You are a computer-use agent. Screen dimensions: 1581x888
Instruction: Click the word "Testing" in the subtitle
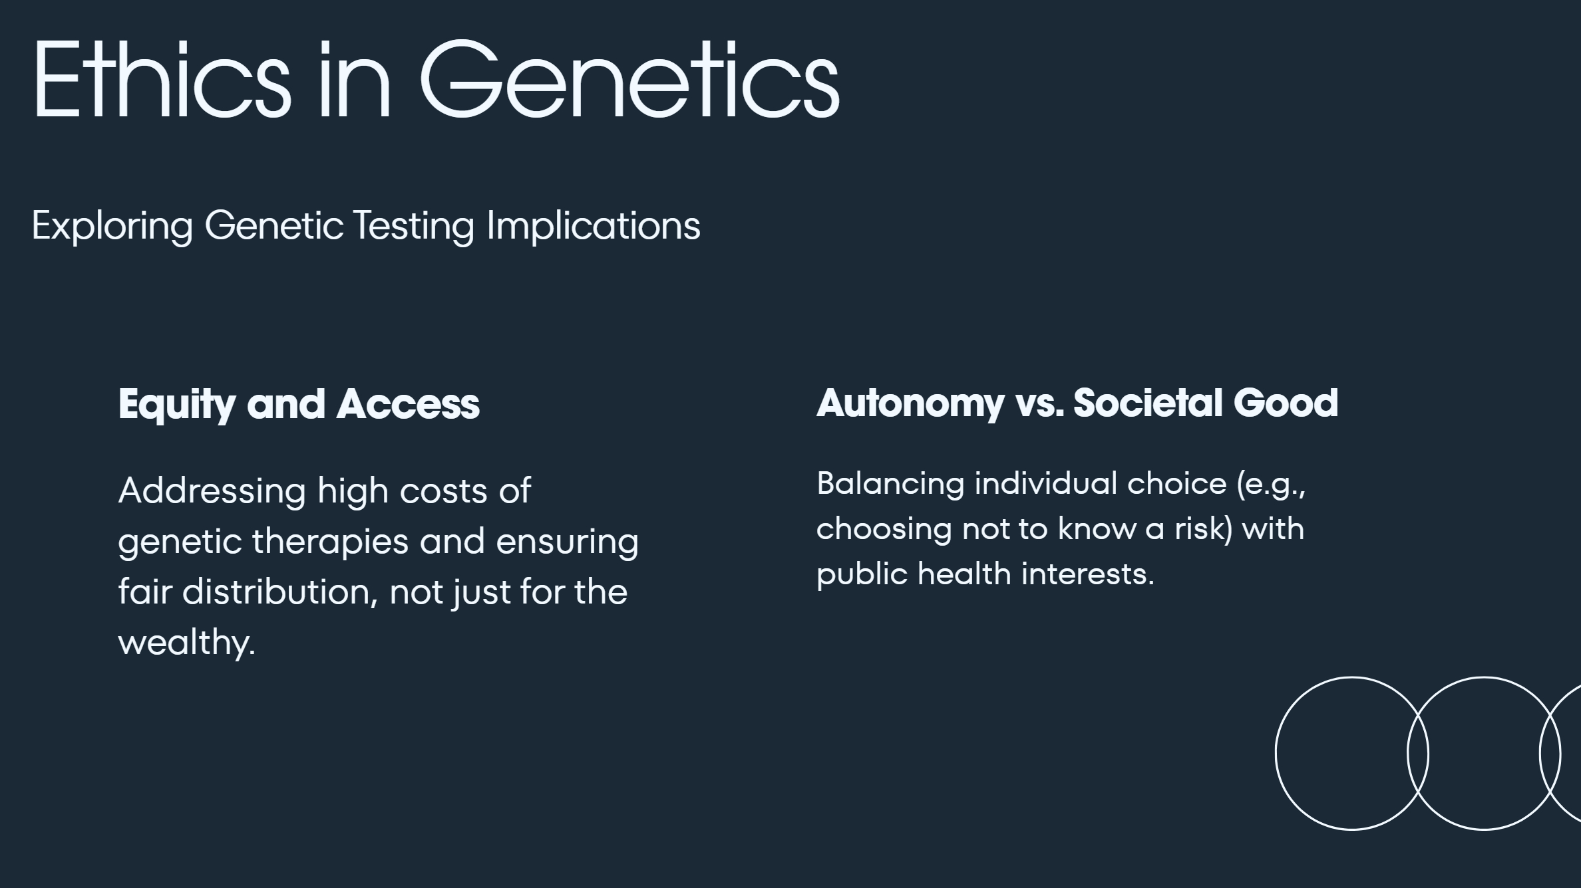click(x=413, y=226)
